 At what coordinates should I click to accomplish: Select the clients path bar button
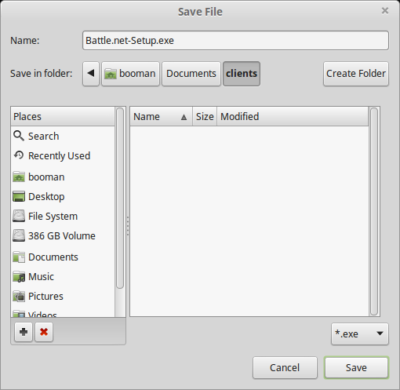tap(242, 74)
